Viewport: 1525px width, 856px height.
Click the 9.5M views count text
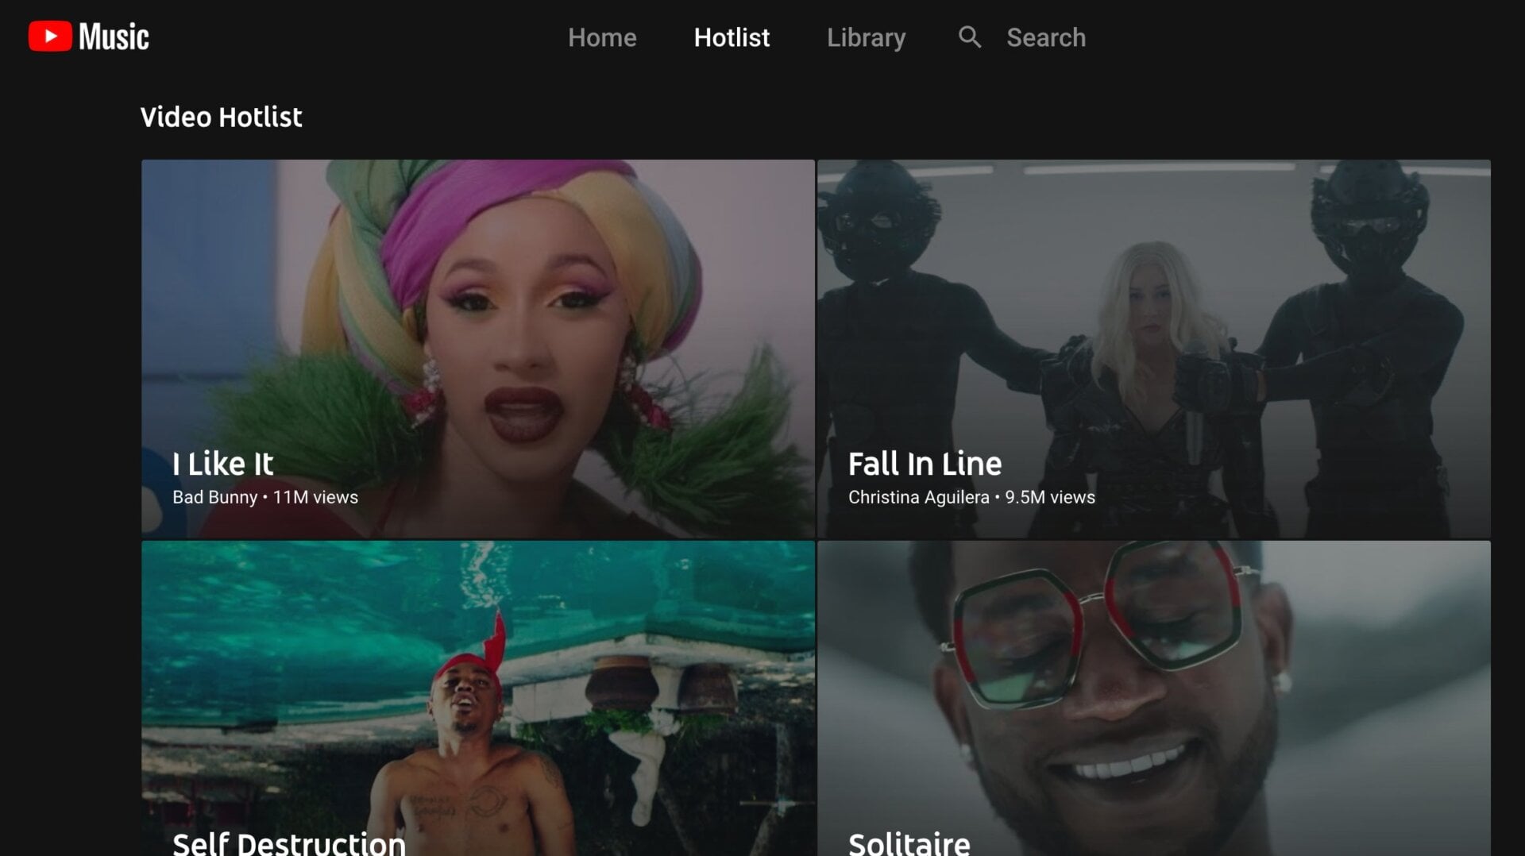[x=1050, y=497]
